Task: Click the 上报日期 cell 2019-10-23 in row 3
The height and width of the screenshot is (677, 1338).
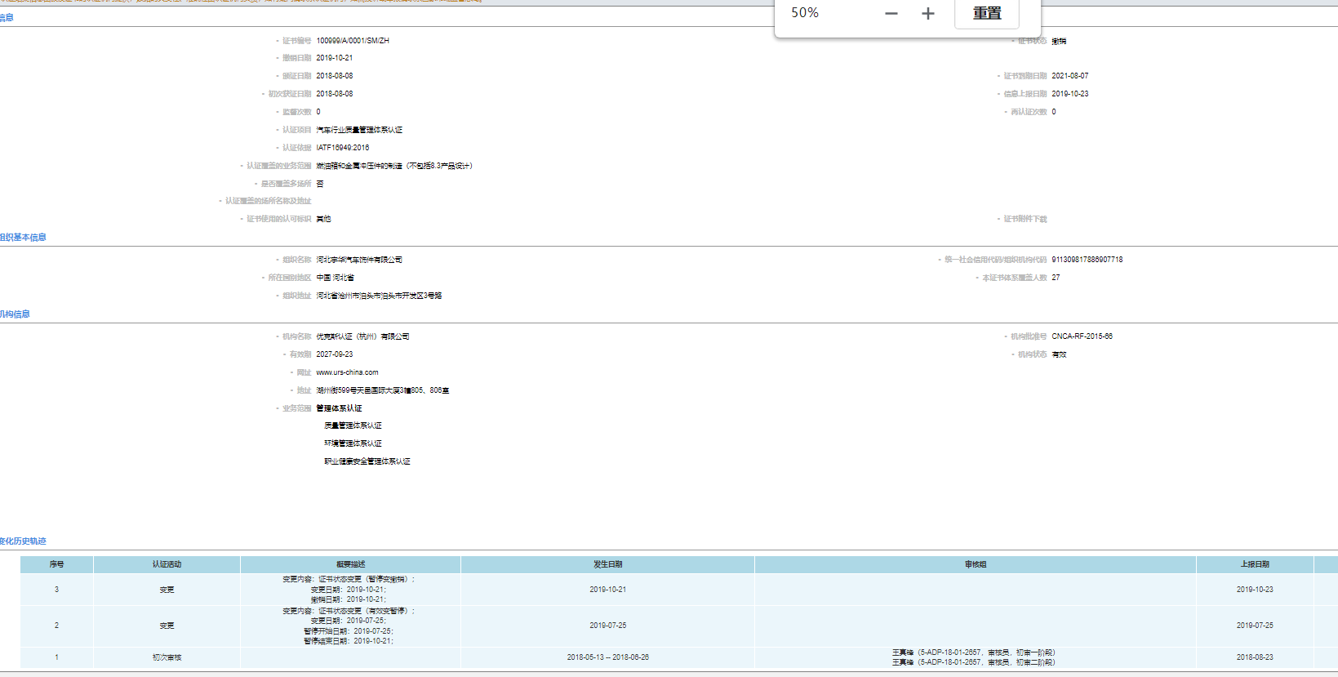Action: (x=1255, y=590)
